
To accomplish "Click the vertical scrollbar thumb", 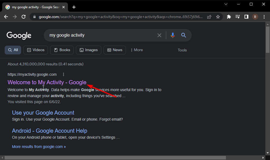I will pyautogui.click(x=268, y=40).
